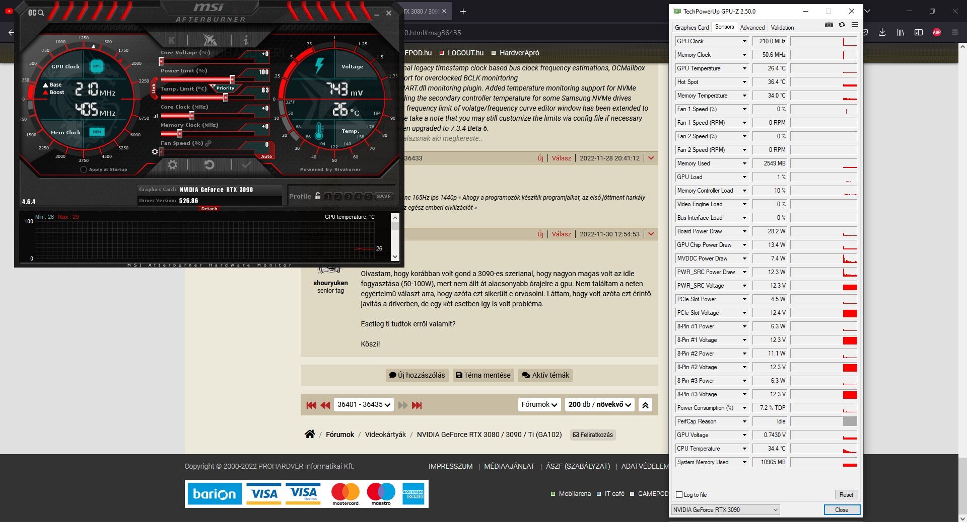The width and height of the screenshot is (967, 522).
Task: Open the GPU Clock sensor dropdown
Action: pyautogui.click(x=744, y=41)
